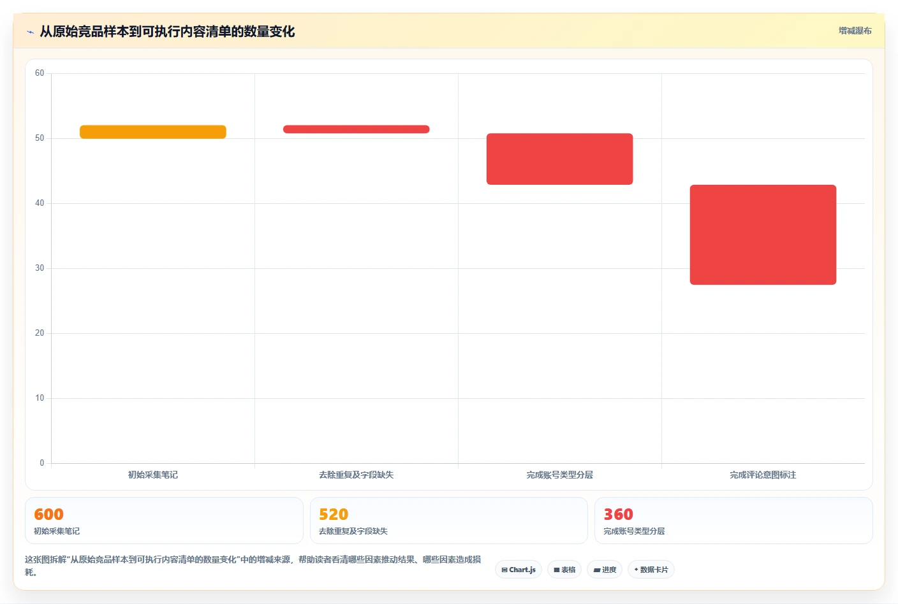
Task: Click the y-axis value 0
Action: [x=42, y=463]
